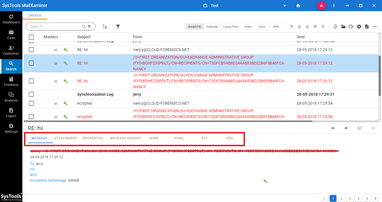The image size is (382, 202).
Task: Click the refresh icon in toolbar
Action: tap(336, 27)
